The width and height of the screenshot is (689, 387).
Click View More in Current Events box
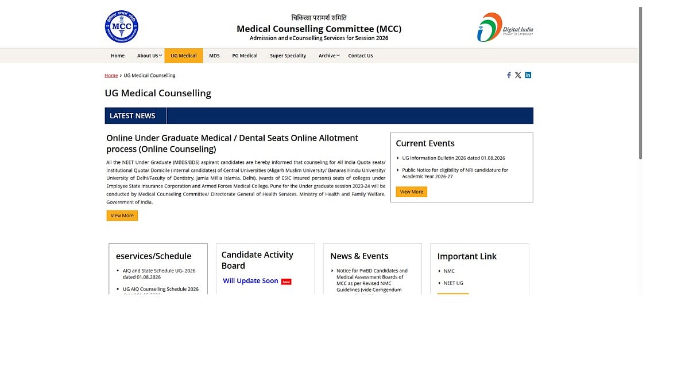(x=411, y=191)
